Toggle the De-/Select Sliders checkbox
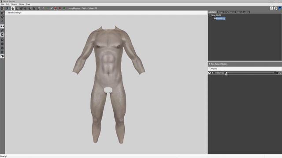This screenshot has width=282, height=158. tap(210, 64)
